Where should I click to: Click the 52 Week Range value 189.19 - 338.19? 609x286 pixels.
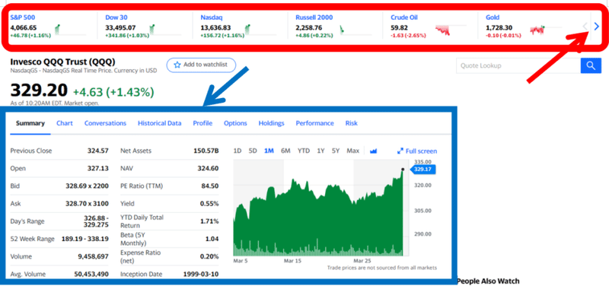point(85,239)
